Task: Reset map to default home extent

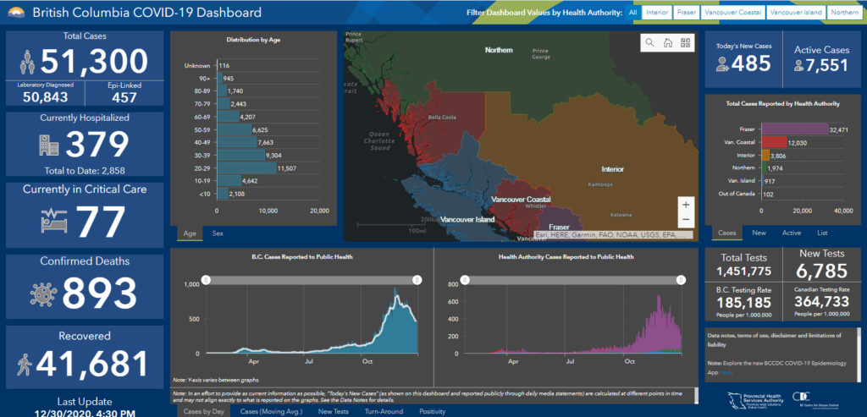Action: point(667,42)
